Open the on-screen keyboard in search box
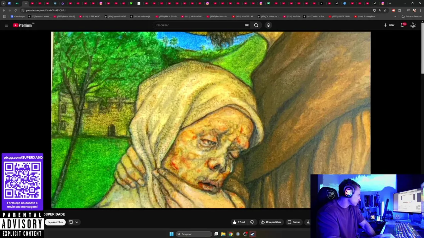The image size is (424, 238). pos(247,25)
